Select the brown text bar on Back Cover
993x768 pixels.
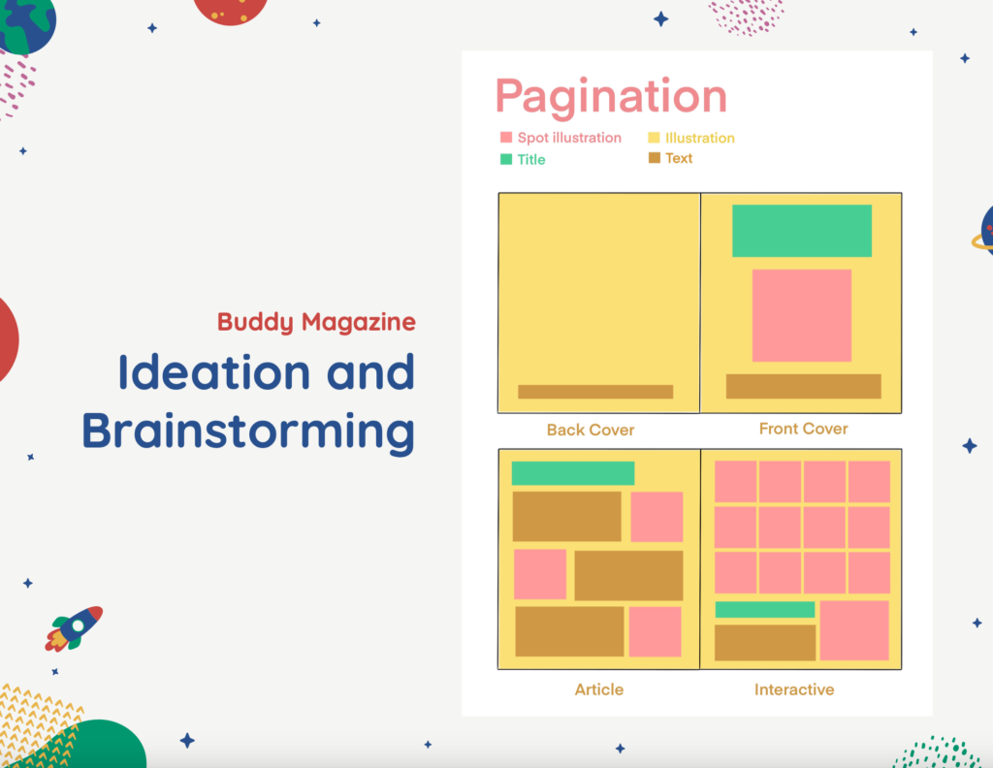click(595, 392)
